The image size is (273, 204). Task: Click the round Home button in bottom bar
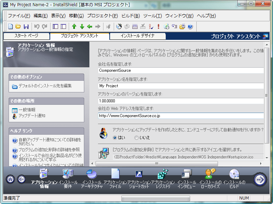(10, 179)
